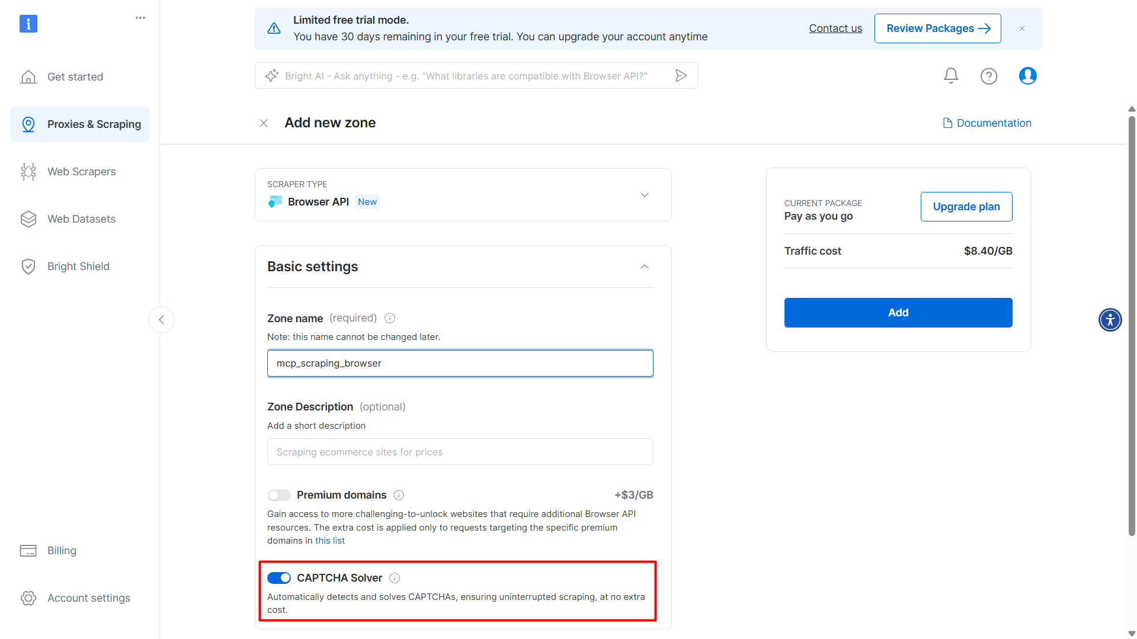Screen dimensions: 1137x639
Task: Open the premium domains 'this list' link
Action: tap(330, 540)
